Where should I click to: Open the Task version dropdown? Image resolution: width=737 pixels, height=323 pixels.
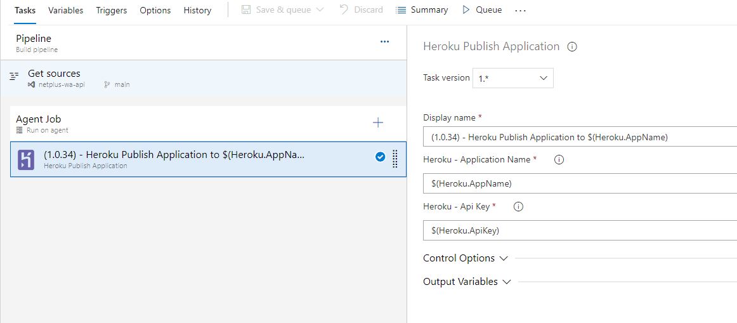pos(513,78)
